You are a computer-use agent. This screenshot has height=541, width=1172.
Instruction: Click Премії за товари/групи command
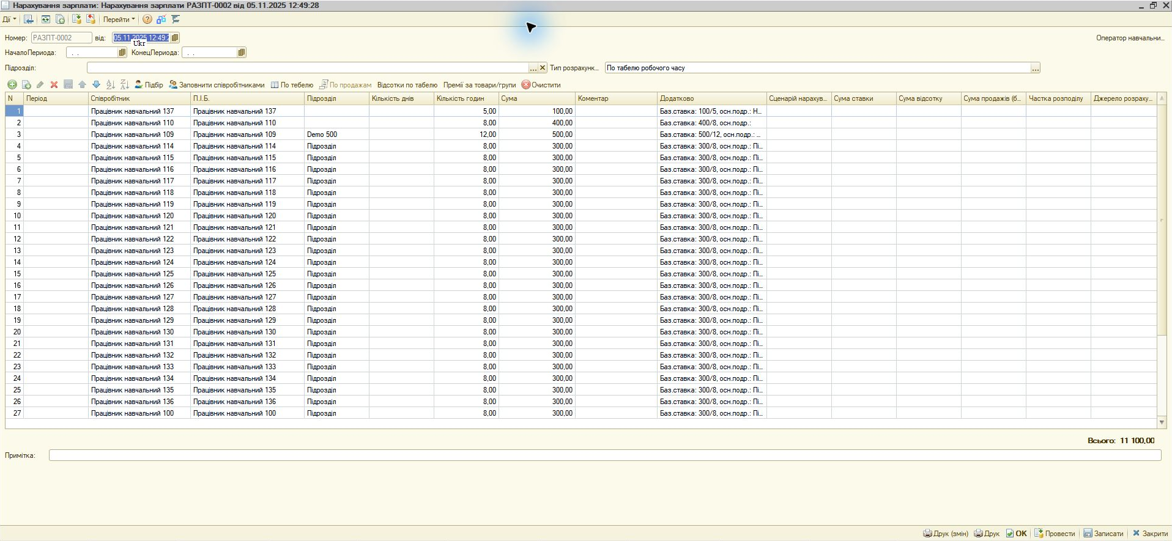480,85
